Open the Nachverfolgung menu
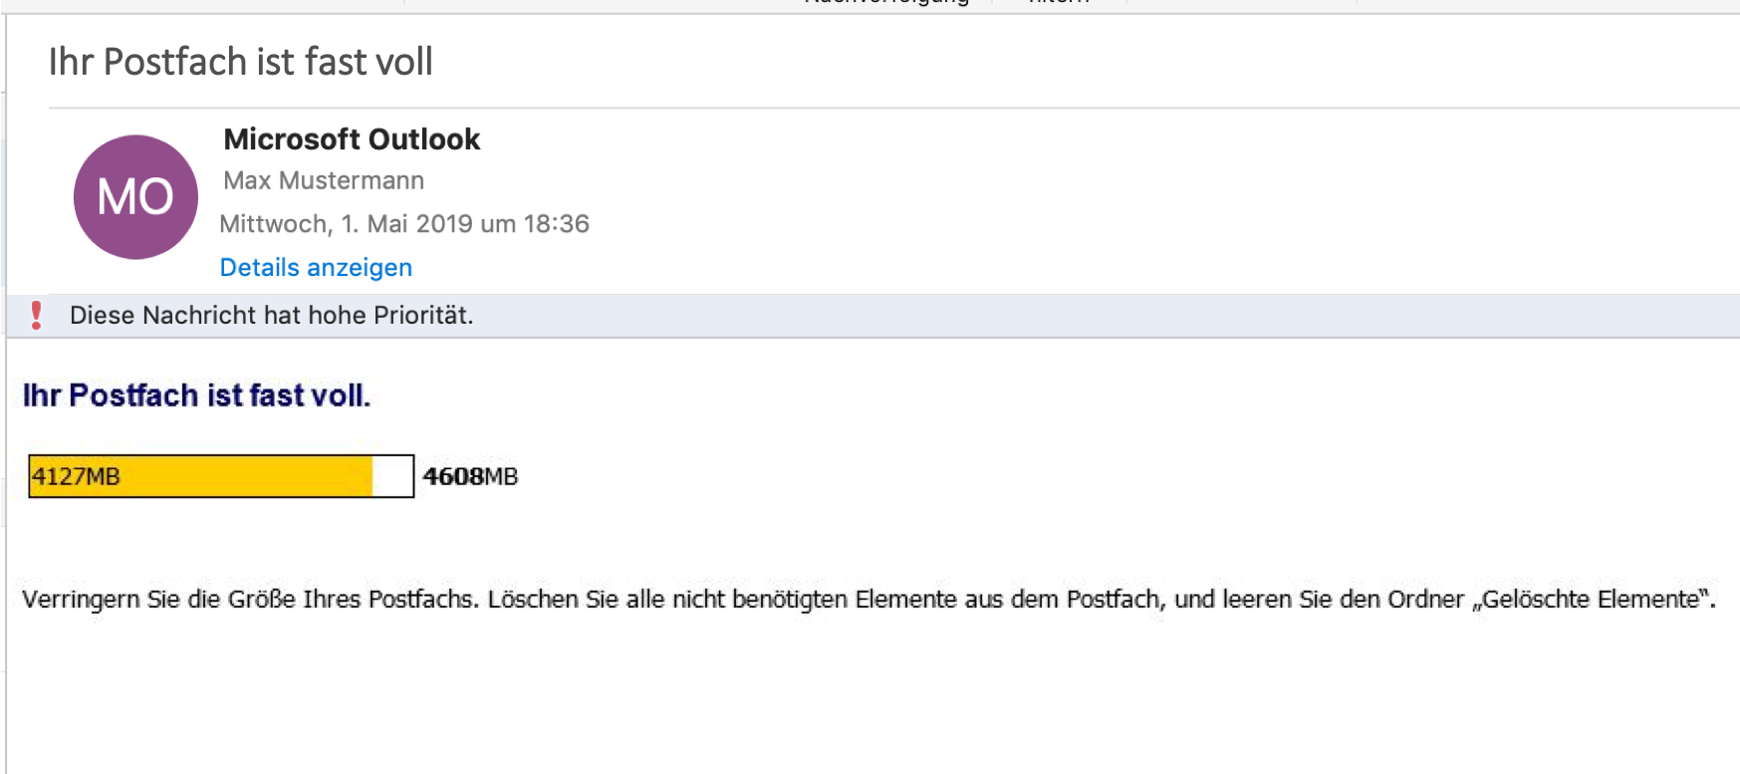Image resolution: width=1740 pixels, height=774 pixels. [x=884, y=3]
